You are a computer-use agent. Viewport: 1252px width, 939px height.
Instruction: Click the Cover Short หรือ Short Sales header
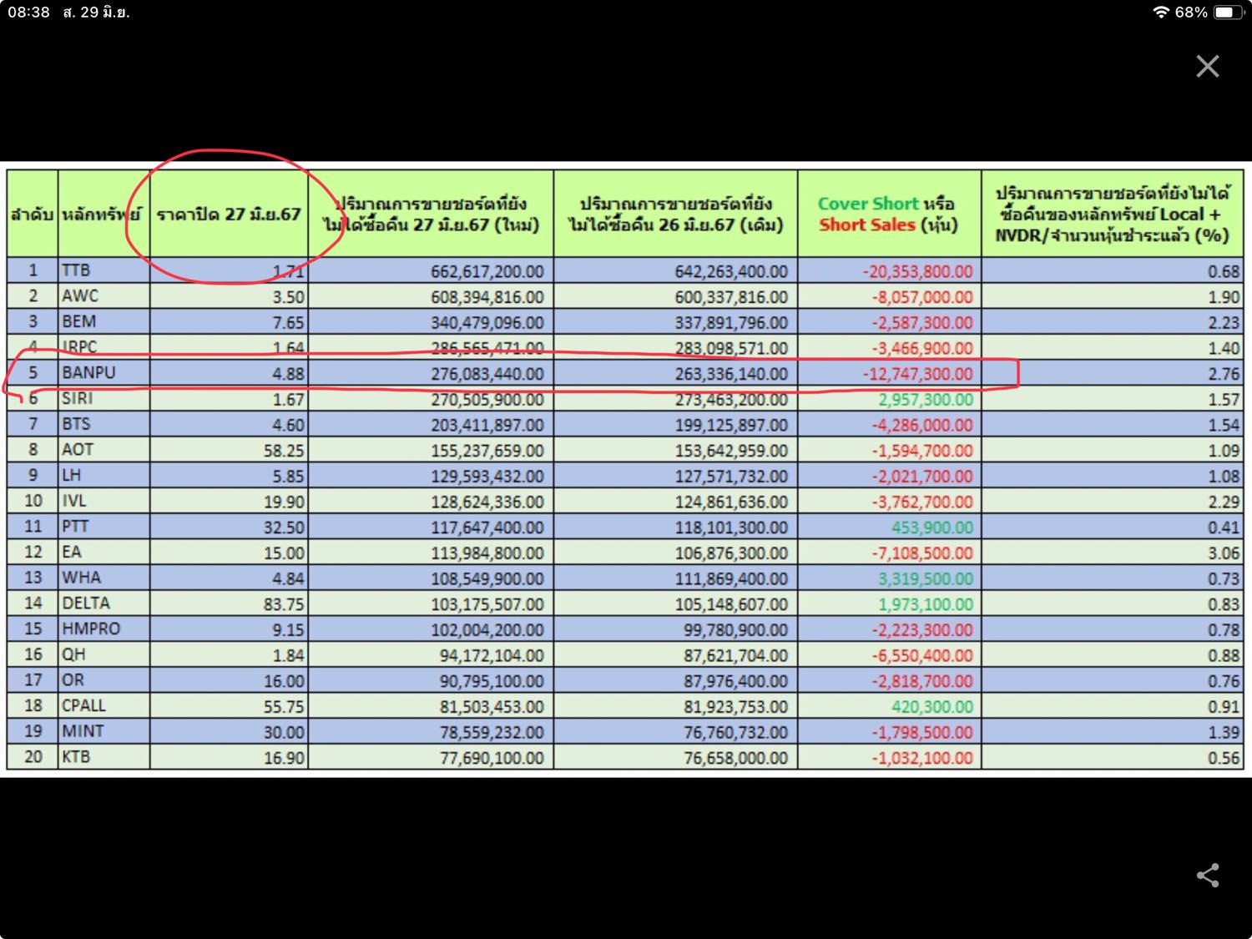(889, 214)
